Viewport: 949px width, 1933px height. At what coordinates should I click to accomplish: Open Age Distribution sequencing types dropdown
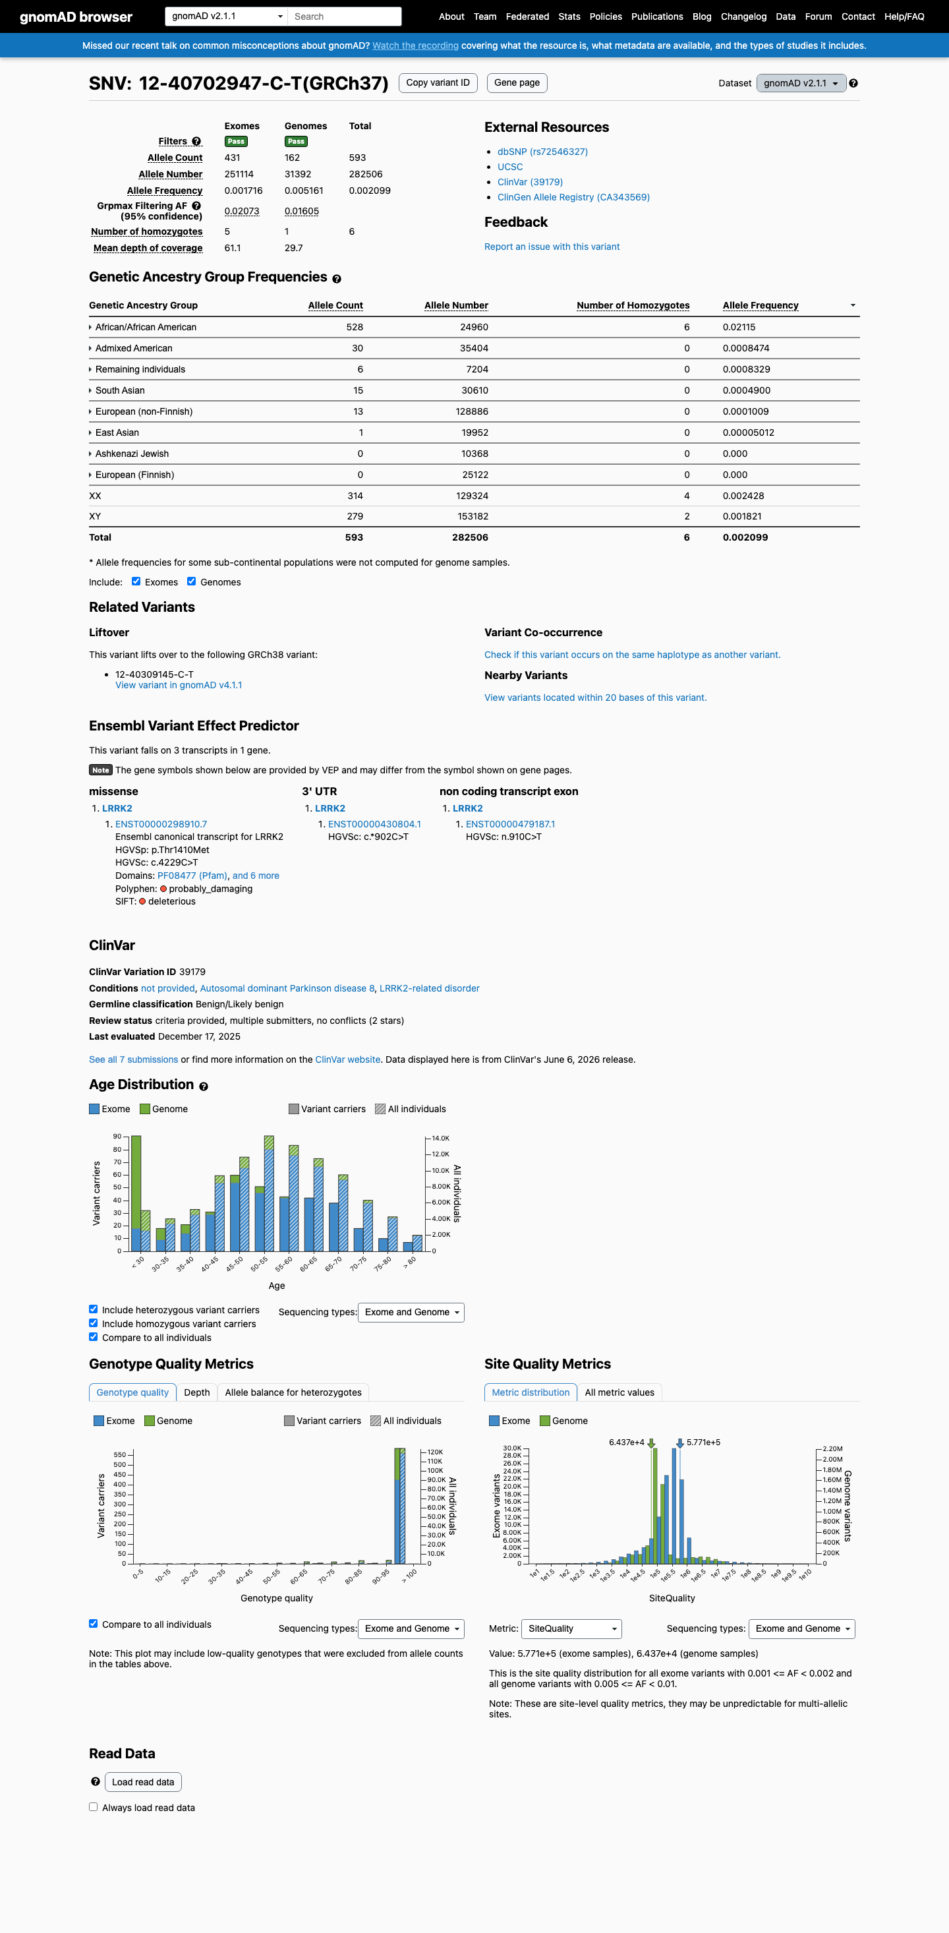click(411, 1312)
